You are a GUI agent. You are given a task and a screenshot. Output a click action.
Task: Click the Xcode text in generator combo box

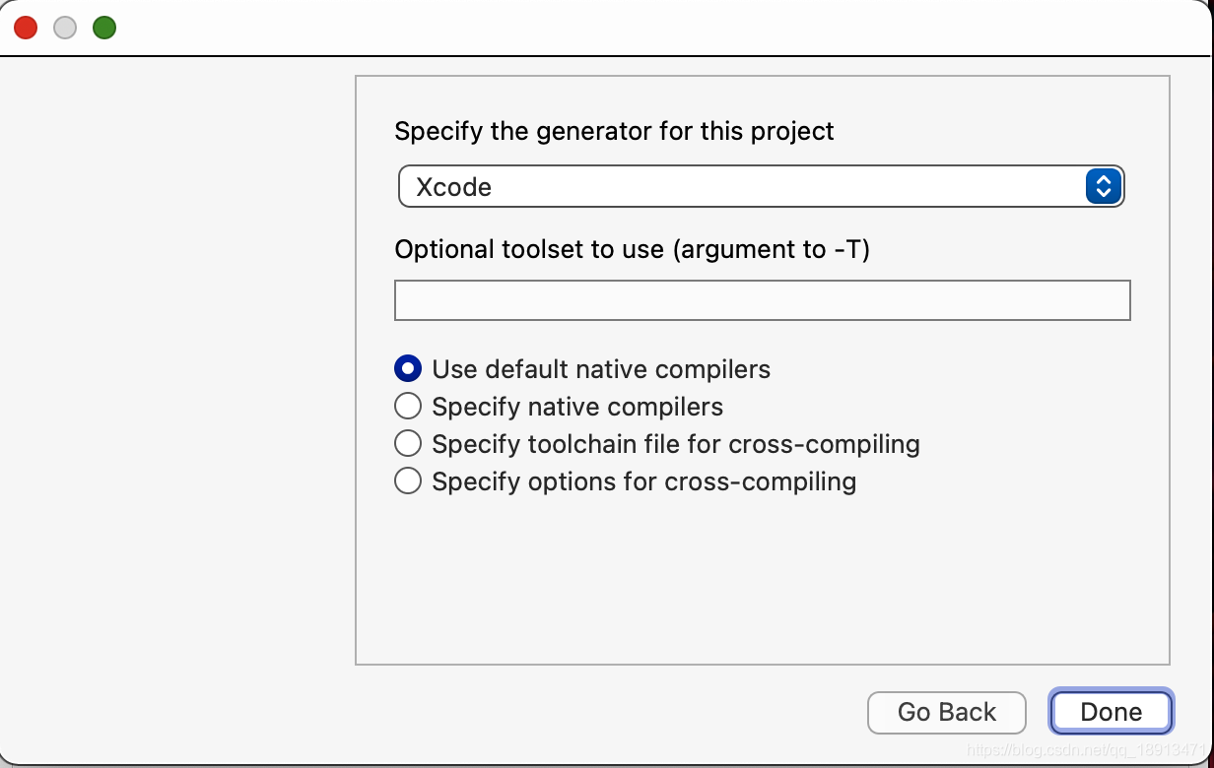click(454, 187)
